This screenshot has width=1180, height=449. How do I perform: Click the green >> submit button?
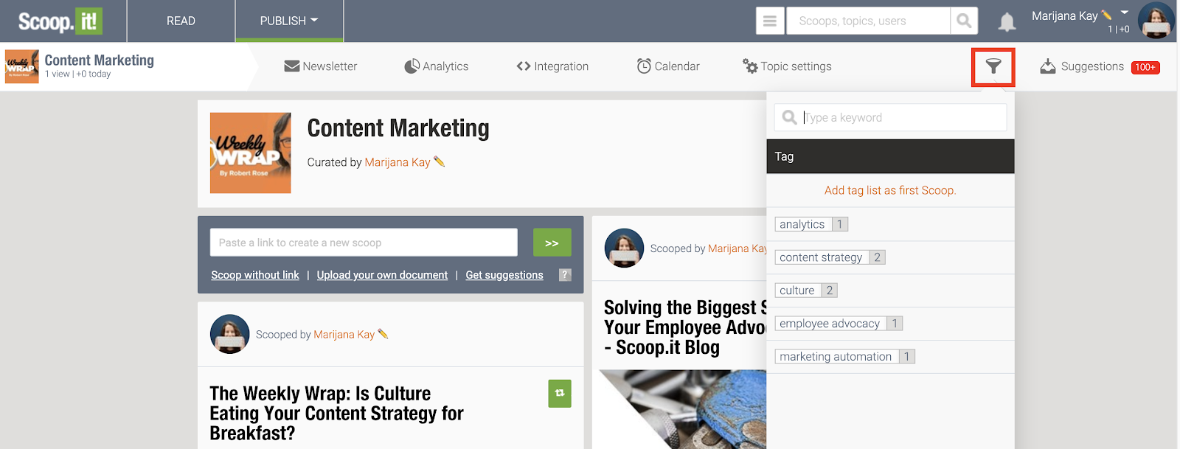point(552,243)
